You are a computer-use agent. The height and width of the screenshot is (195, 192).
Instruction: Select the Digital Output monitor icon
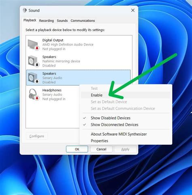click(x=33, y=45)
